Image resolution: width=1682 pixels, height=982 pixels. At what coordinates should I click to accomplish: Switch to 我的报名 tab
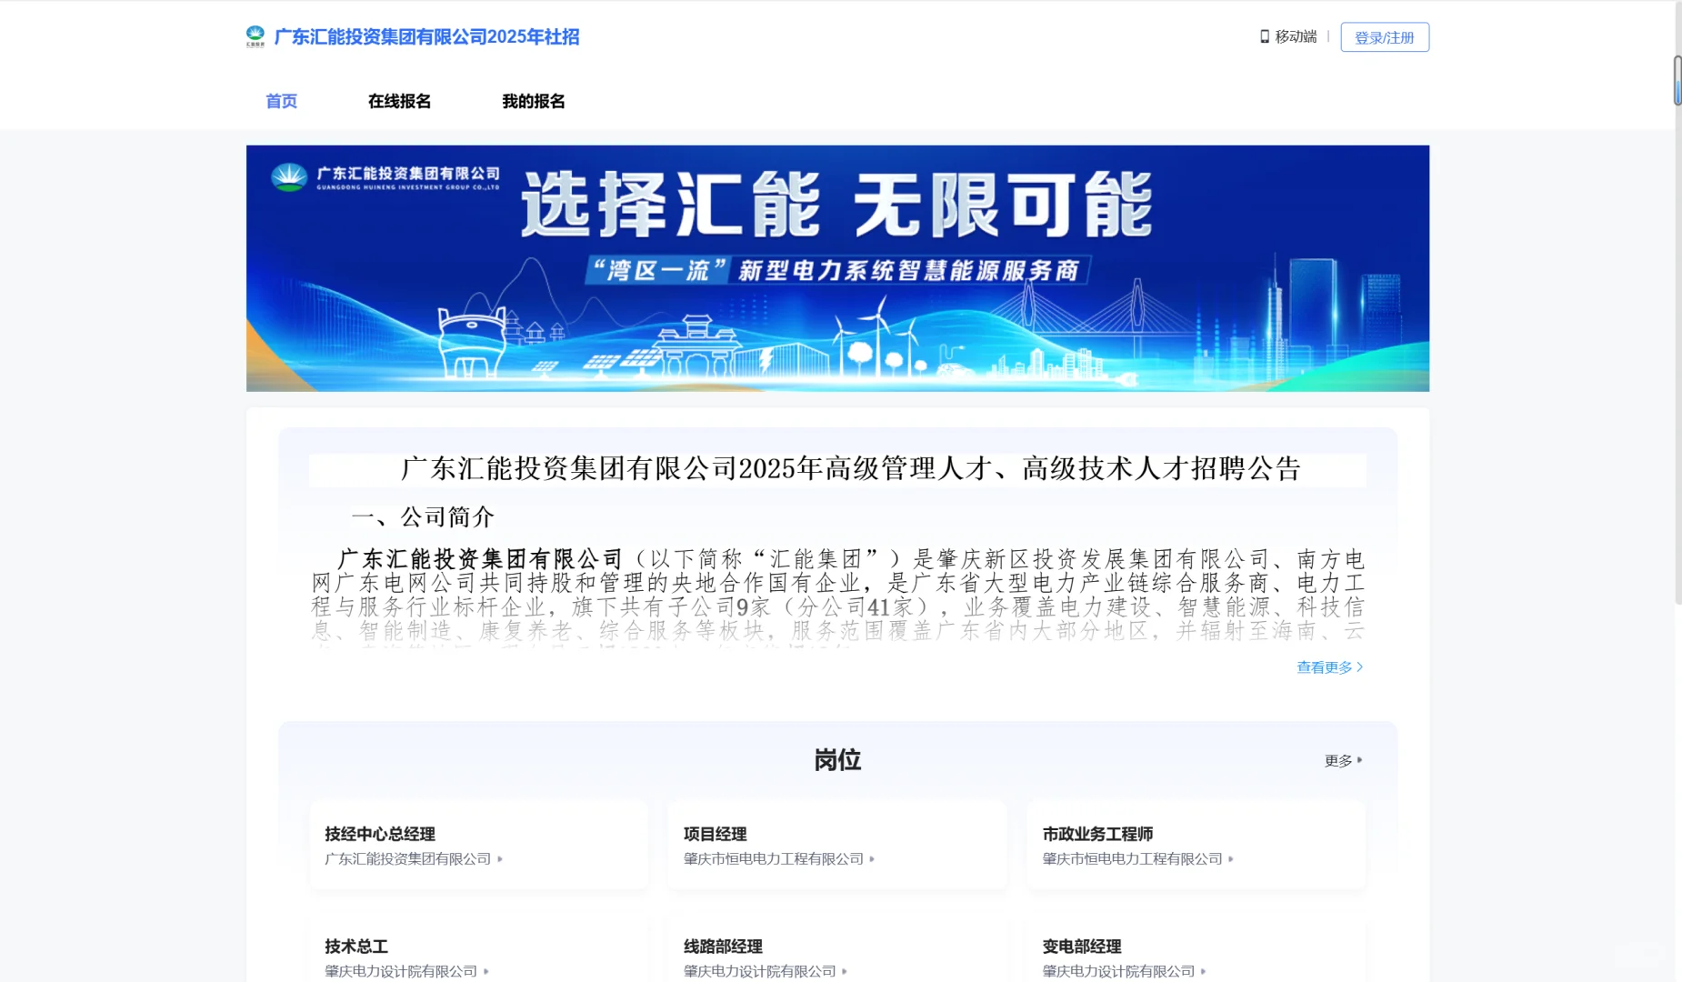[x=534, y=101]
